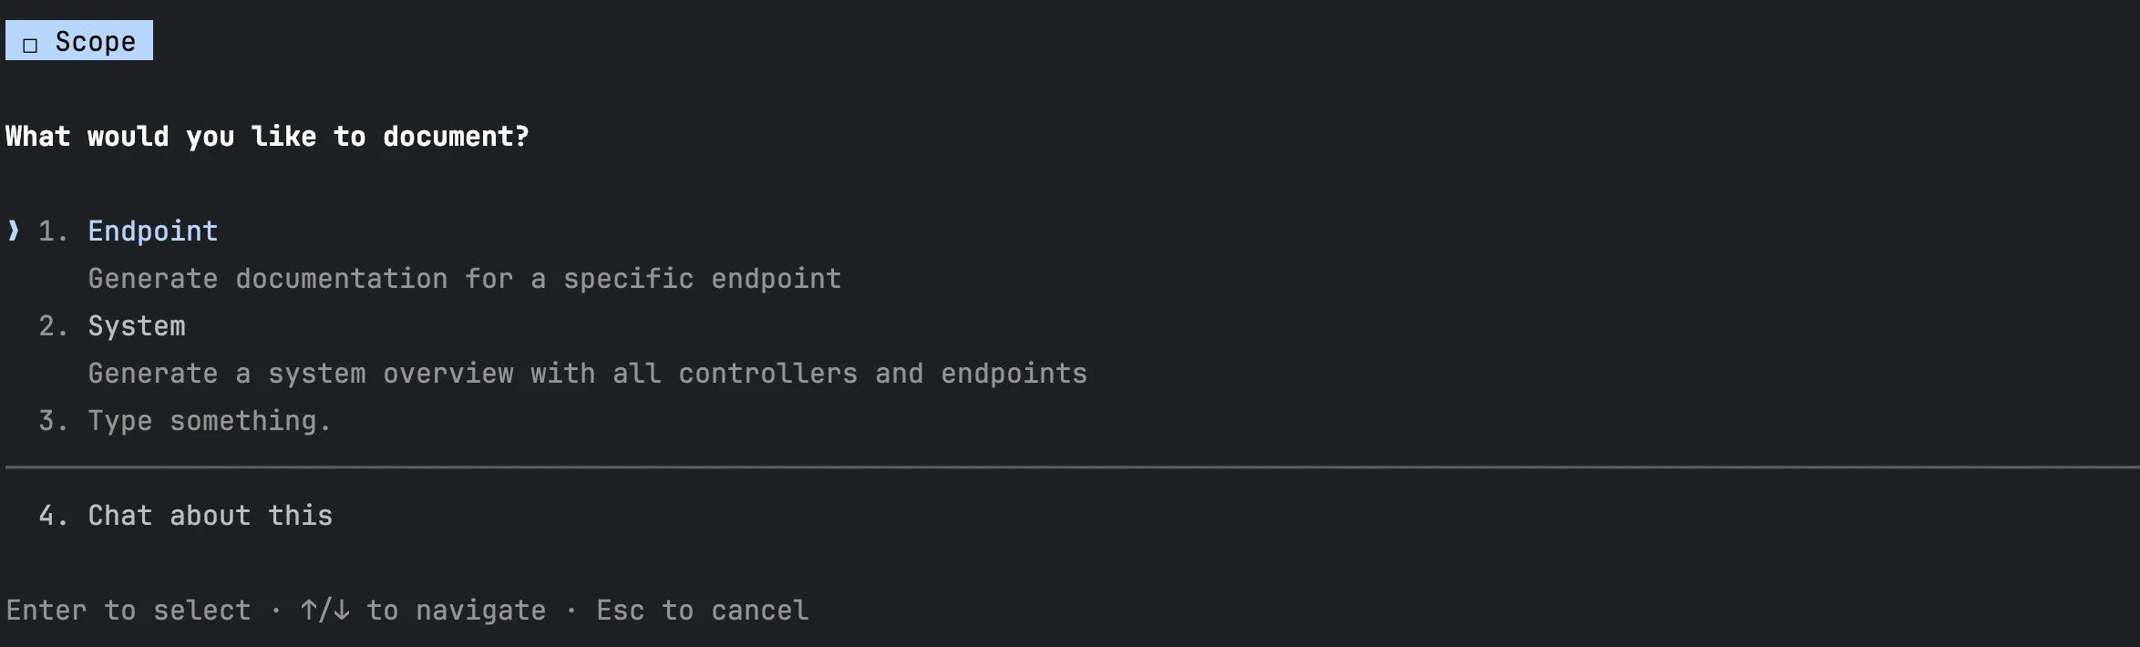This screenshot has height=647, width=2140.
Task: Select the Scope tab label
Action: pyautogui.click(x=95, y=42)
